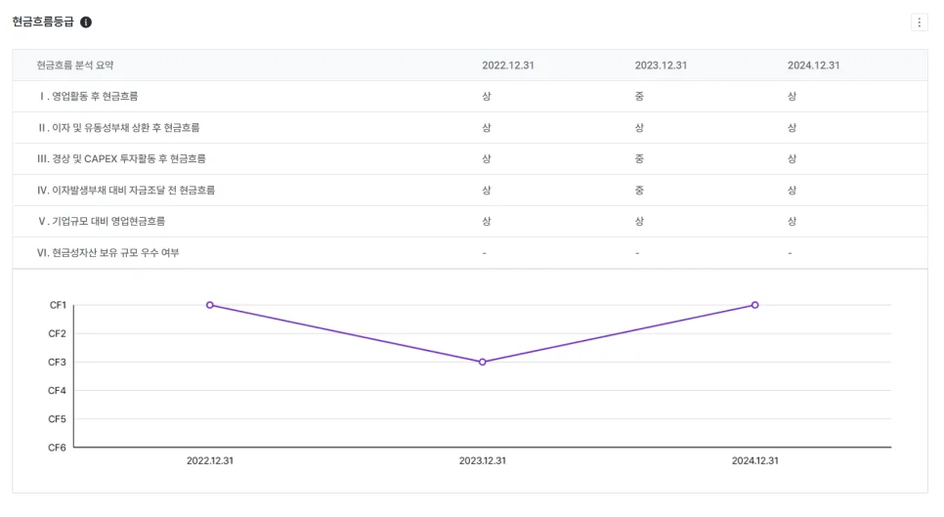Image resolution: width=944 pixels, height=517 pixels.
Task: Click the 2023.12.31 label on chart x-axis
Action: 483,460
